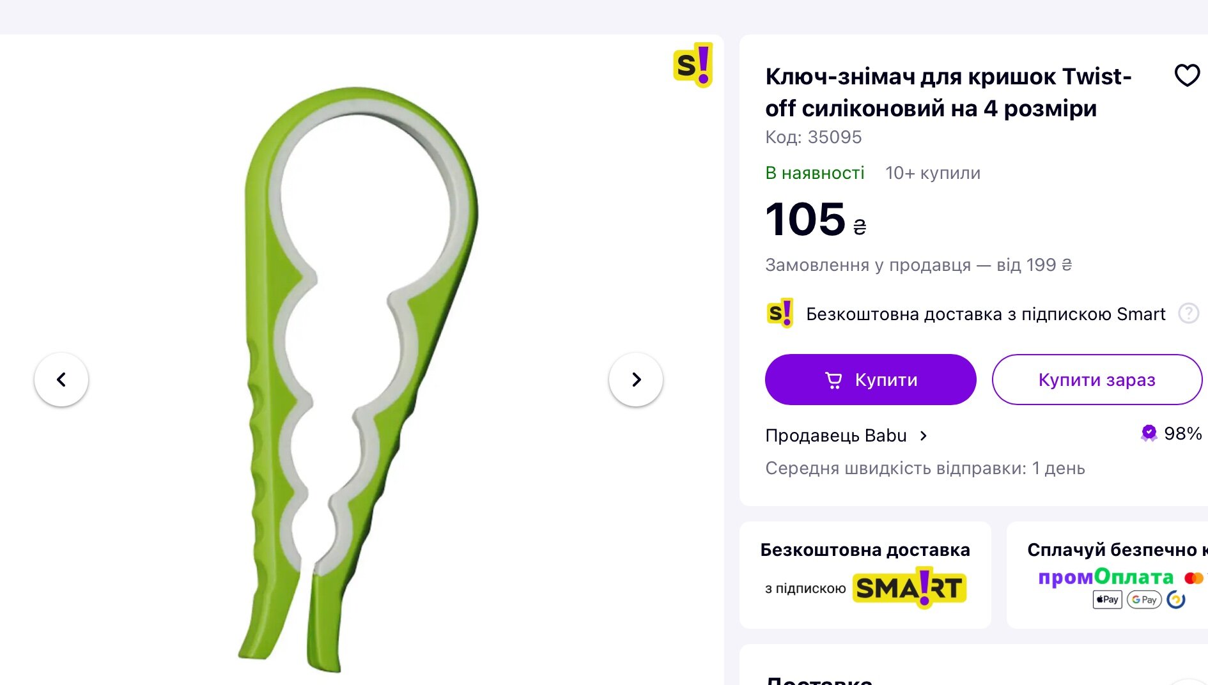Screen dimensions: 1208x685
Task: Click the Mastercard logo icon
Action: coord(1194,578)
